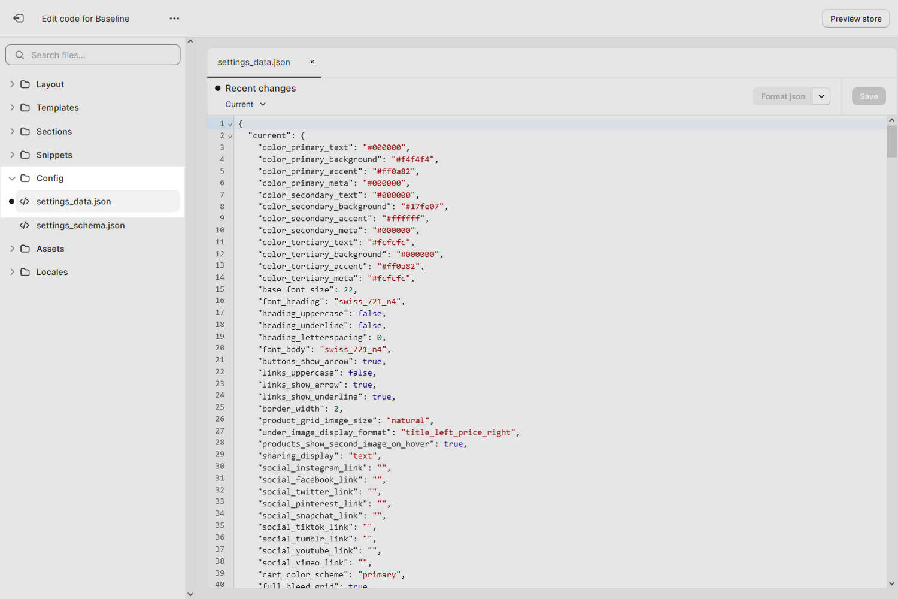Viewport: 898px width, 599px height.
Task: Click the magnifier icon in the search bar
Action: 20,55
